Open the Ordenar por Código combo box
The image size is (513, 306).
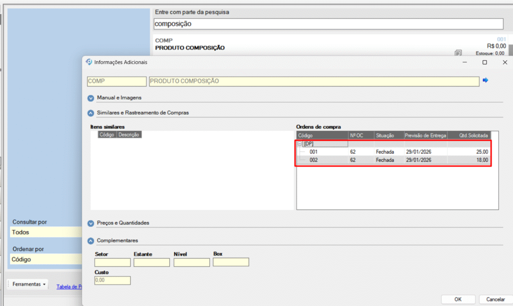point(46,259)
